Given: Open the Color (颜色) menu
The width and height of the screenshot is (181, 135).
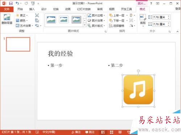Looking at the screenshot, I should pyautogui.click(x=22, y=21).
